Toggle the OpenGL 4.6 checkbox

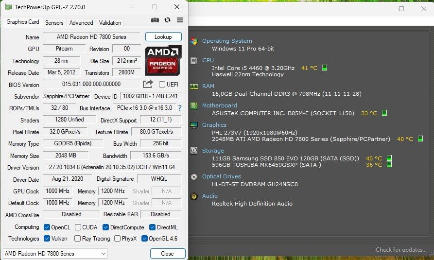(144, 239)
